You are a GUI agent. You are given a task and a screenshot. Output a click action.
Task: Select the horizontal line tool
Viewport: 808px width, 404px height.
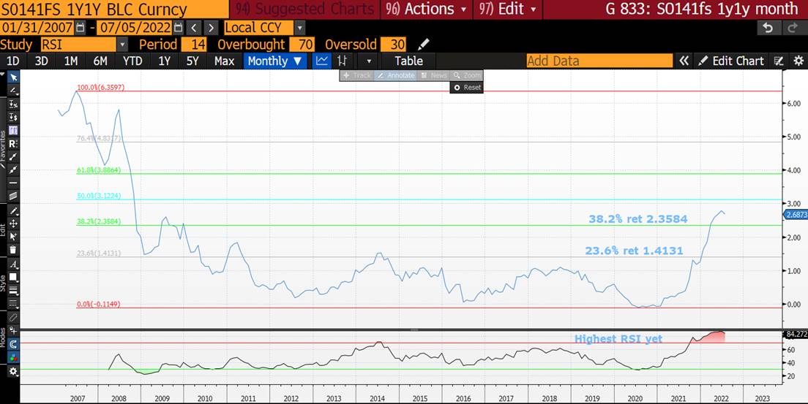coord(13,183)
